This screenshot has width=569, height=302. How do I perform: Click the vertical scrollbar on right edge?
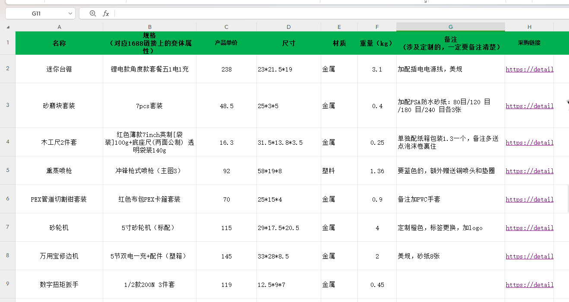(567, 198)
